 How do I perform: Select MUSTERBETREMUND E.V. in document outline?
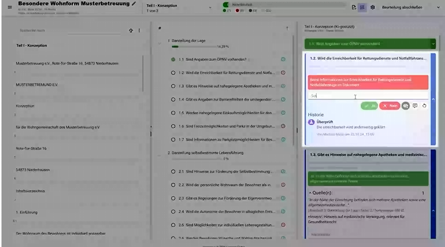tap(37, 84)
